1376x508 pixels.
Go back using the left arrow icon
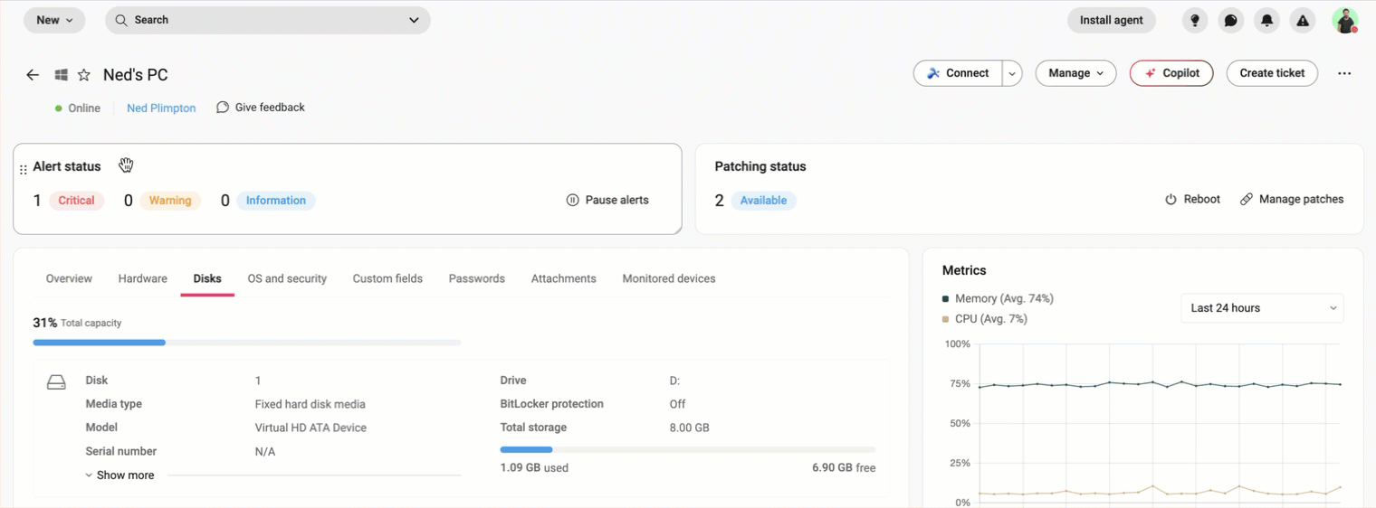point(33,75)
